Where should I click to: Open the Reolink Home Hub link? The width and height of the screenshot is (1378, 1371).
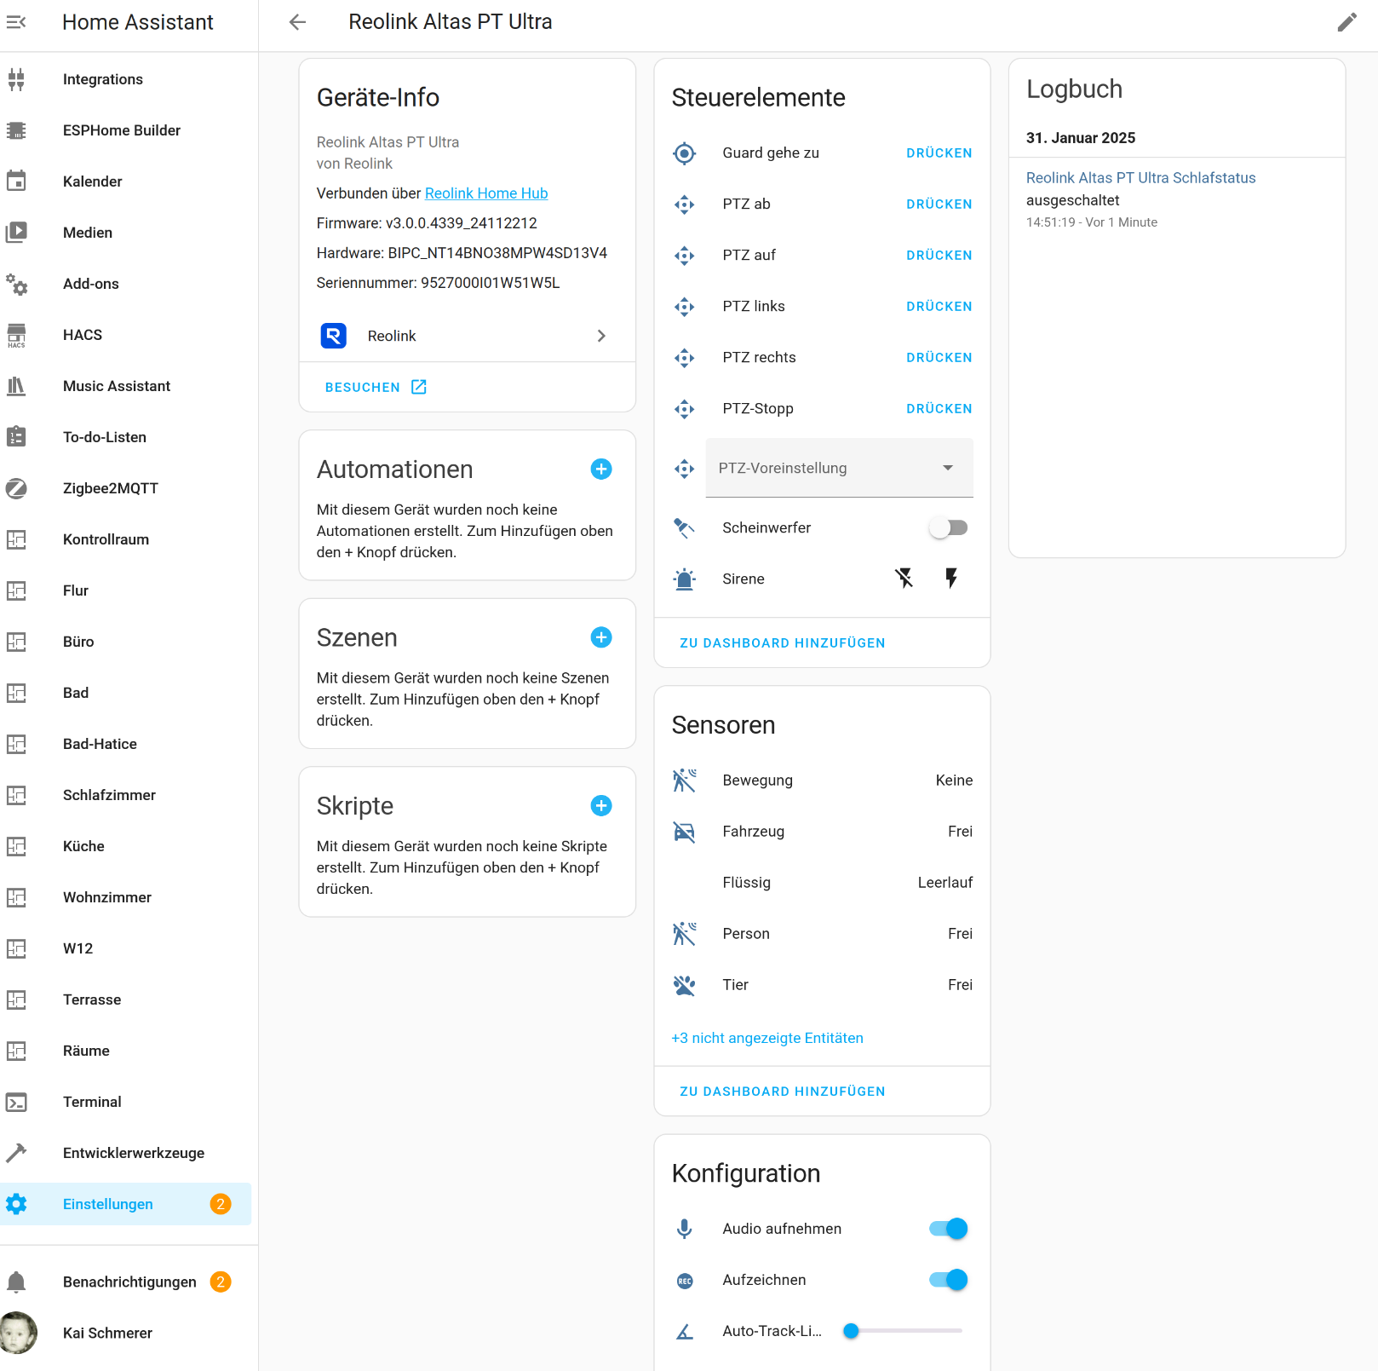click(486, 193)
